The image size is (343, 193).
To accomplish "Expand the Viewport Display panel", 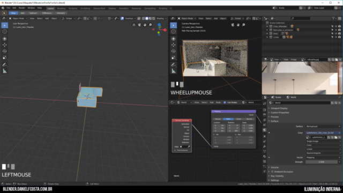I will click(x=279, y=108).
